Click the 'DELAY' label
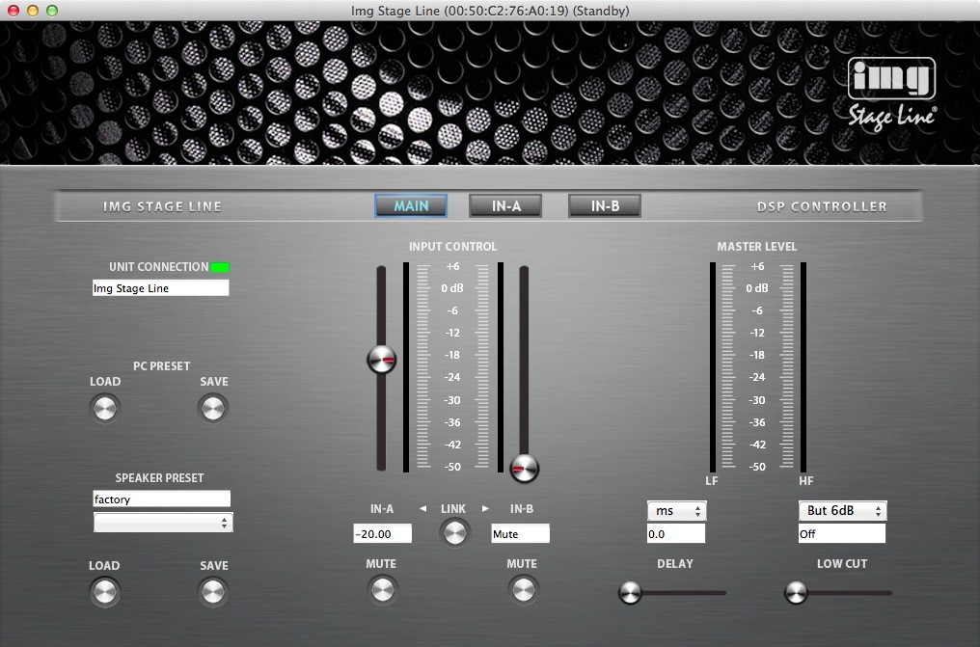 point(675,563)
